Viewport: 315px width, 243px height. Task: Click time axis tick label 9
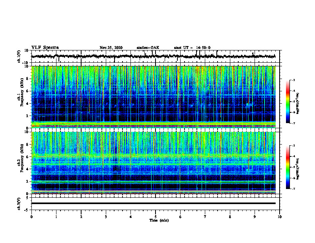coord(255,217)
